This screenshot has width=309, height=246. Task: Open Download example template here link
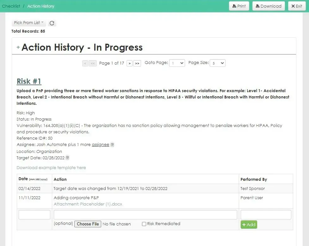(x=51, y=168)
